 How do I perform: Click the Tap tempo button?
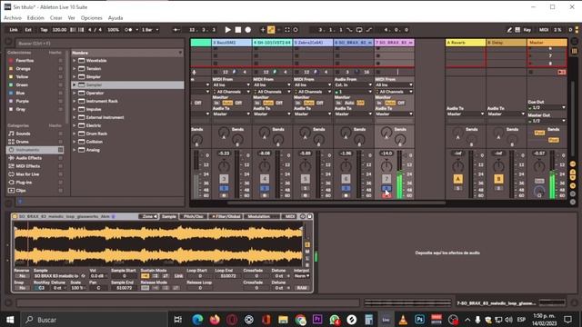point(44,30)
